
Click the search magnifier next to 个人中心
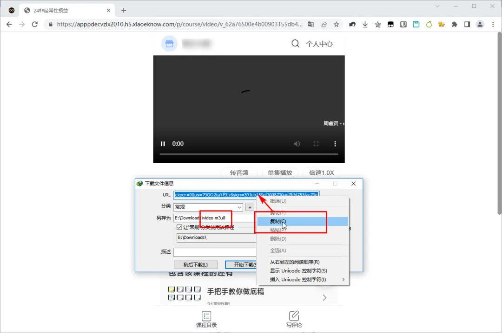tap(295, 43)
